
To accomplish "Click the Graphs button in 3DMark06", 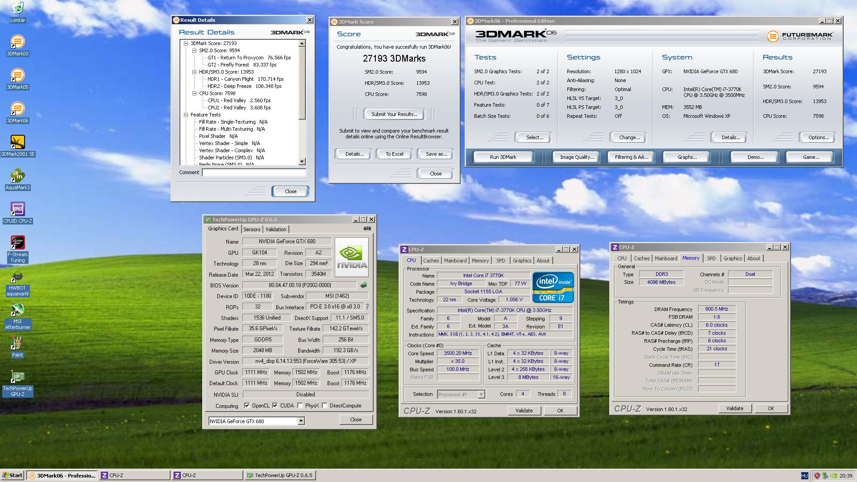I will (x=687, y=157).
